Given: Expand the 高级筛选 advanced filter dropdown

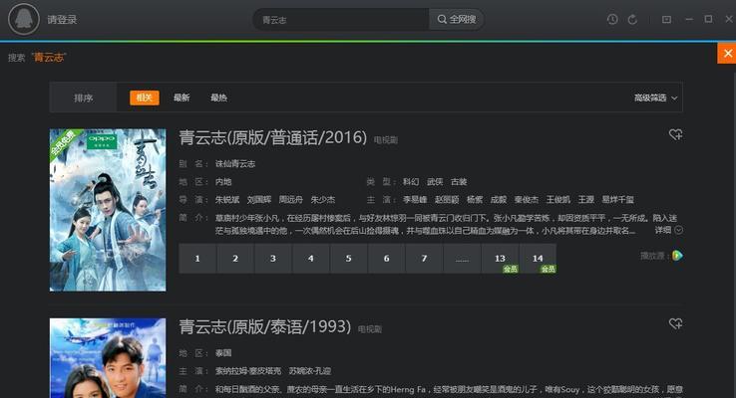Looking at the screenshot, I should click(x=656, y=98).
